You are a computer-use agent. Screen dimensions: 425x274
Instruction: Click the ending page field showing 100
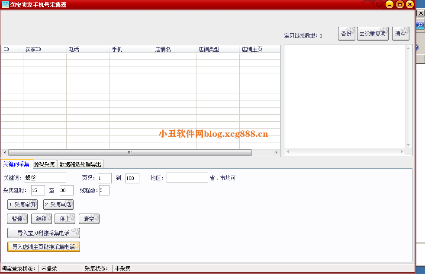tap(132, 178)
